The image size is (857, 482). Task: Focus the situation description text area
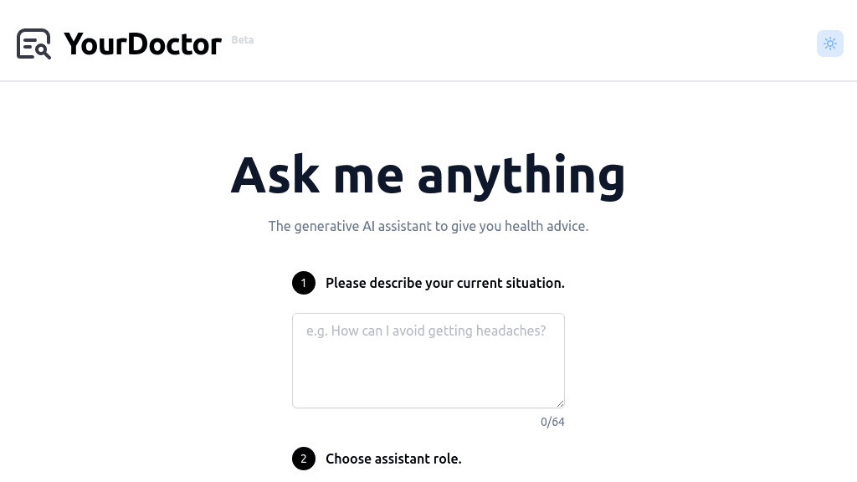point(428,360)
